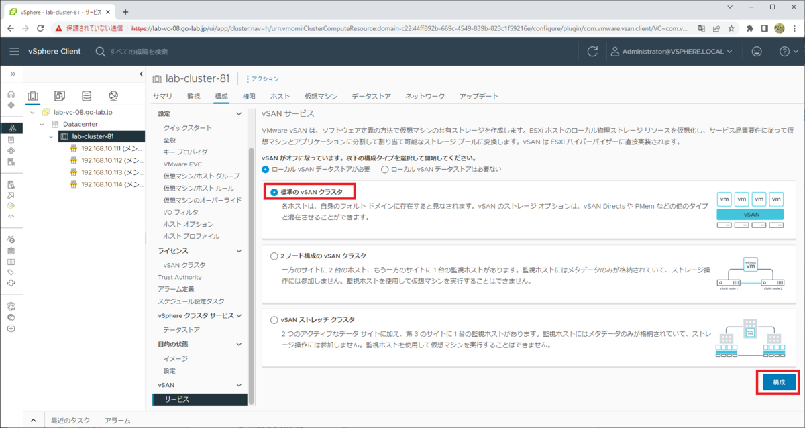Image resolution: width=805 pixels, height=428 pixels.
Task: Open the 監視 tab
Action: [194, 96]
